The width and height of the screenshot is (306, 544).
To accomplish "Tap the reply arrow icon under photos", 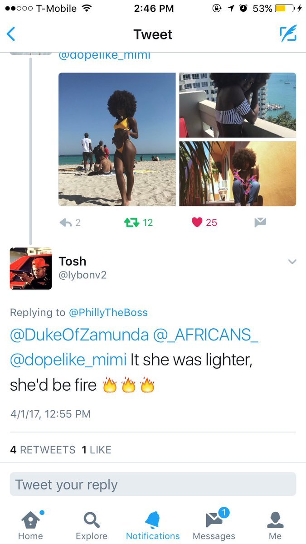I will tap(66, 222).
